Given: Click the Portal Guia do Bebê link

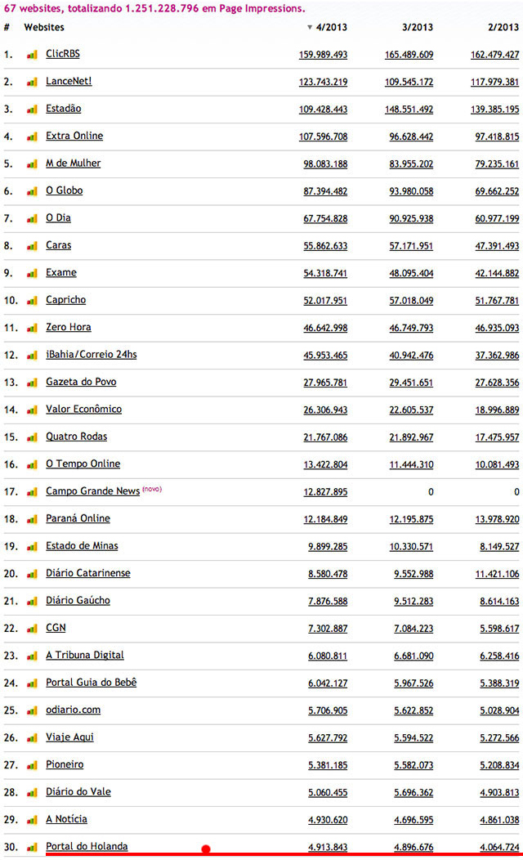Looking at the screenshot, I should coord(91,683).
